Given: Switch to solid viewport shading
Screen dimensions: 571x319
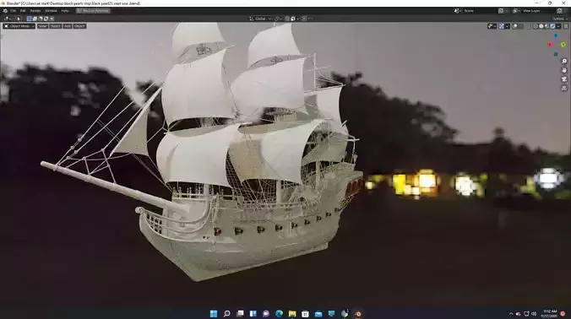Looking at the screenshot, I should (541, 26).
